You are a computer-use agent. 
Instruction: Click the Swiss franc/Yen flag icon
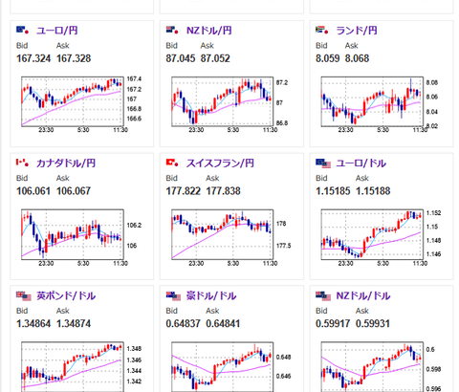(x=172, y=163)
